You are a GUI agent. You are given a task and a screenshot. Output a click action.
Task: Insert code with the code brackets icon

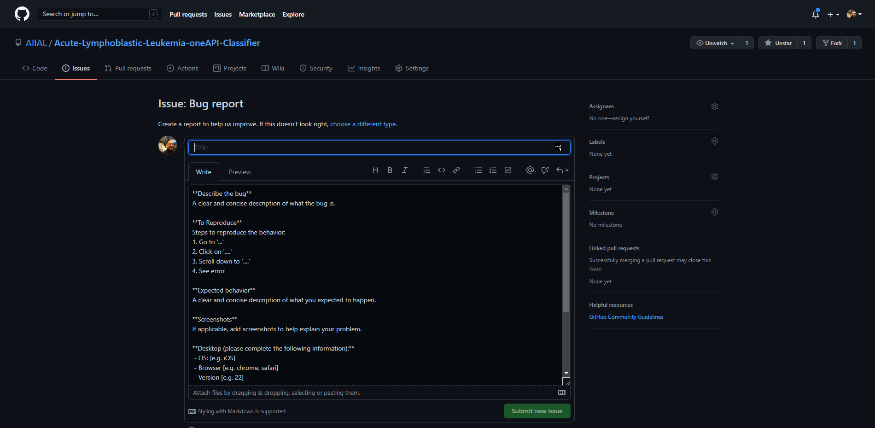tap(442, 170)
